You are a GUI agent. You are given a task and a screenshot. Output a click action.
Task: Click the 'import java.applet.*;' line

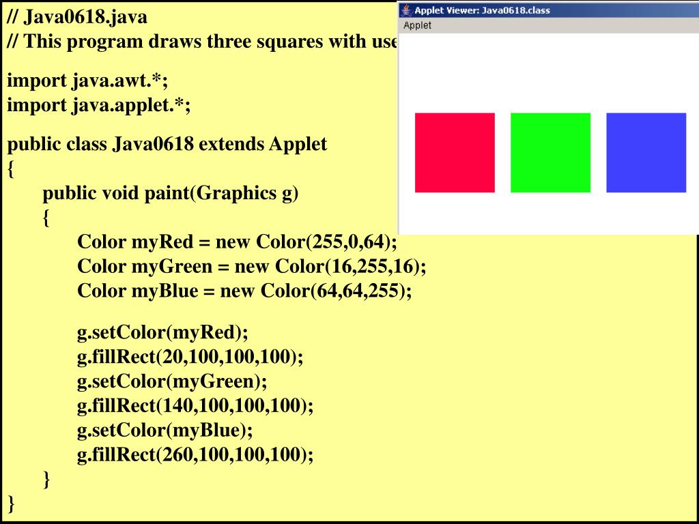click(99, 106)
